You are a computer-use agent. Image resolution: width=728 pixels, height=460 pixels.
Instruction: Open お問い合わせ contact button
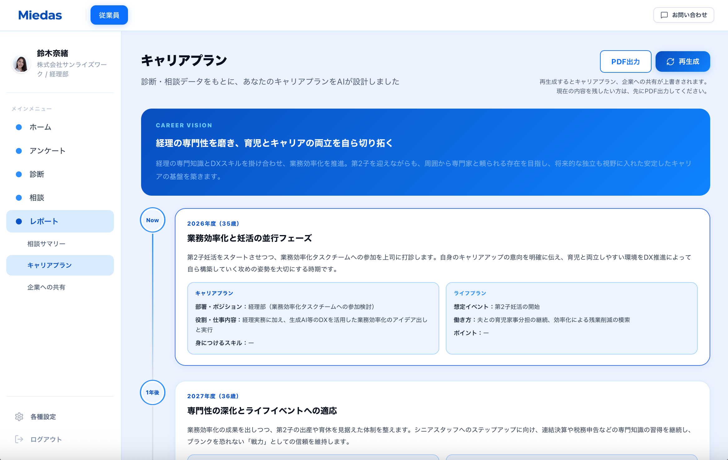(684, 15)
